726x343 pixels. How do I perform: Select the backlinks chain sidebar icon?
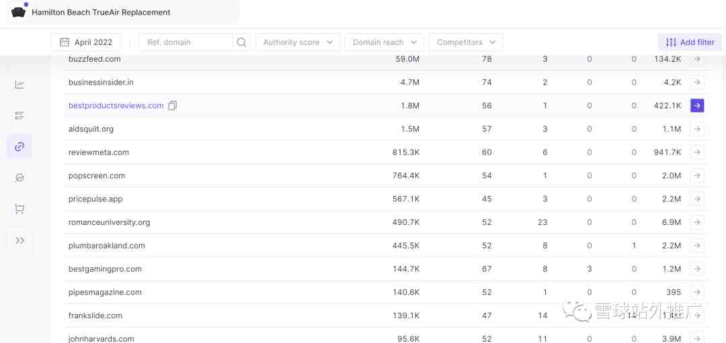tap(19, 146)
